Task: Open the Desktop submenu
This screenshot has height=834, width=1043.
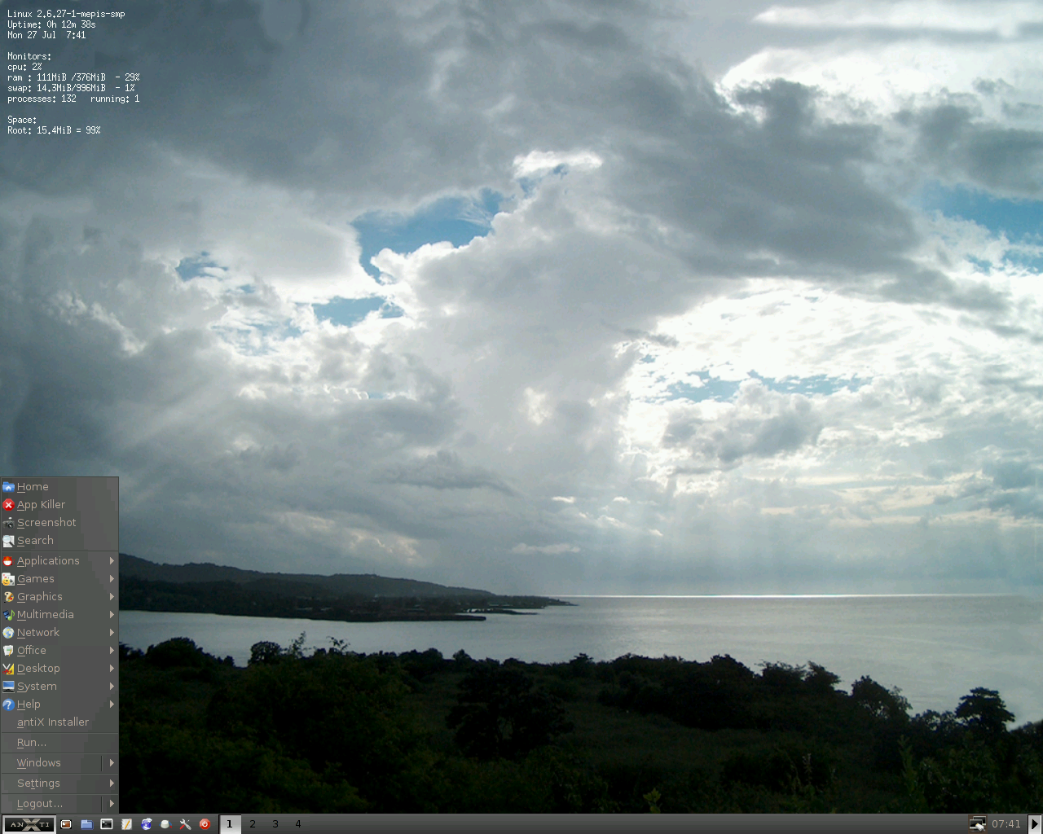Action: pyautogui.click(x=59, y=669)
